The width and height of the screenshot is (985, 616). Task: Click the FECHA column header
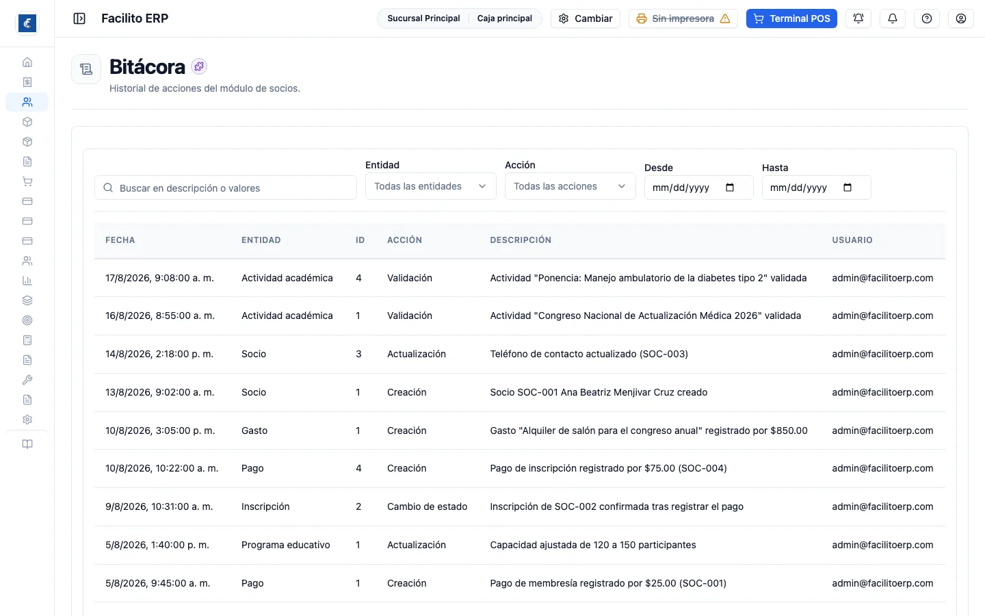[120, 240]
